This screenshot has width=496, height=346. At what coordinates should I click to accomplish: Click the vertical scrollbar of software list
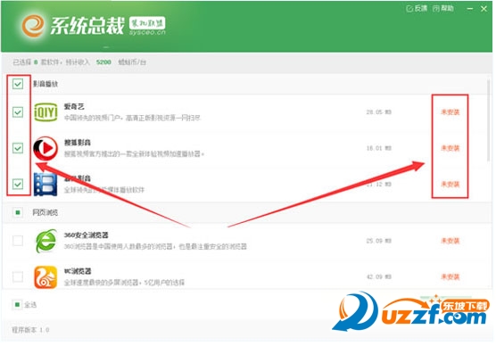click(489, 120)
